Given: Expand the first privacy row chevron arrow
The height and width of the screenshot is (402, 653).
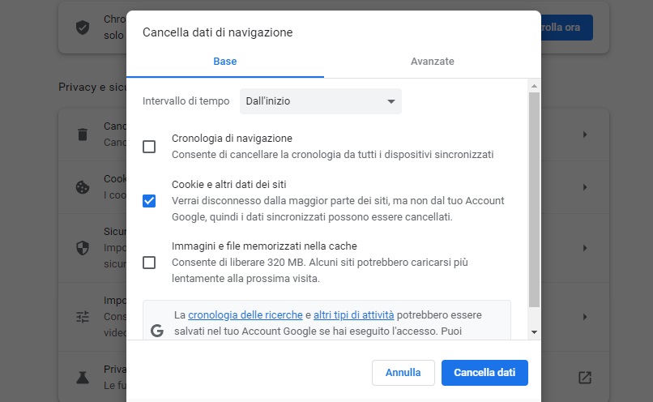Looking at the screenshot, I should (584, 135).
